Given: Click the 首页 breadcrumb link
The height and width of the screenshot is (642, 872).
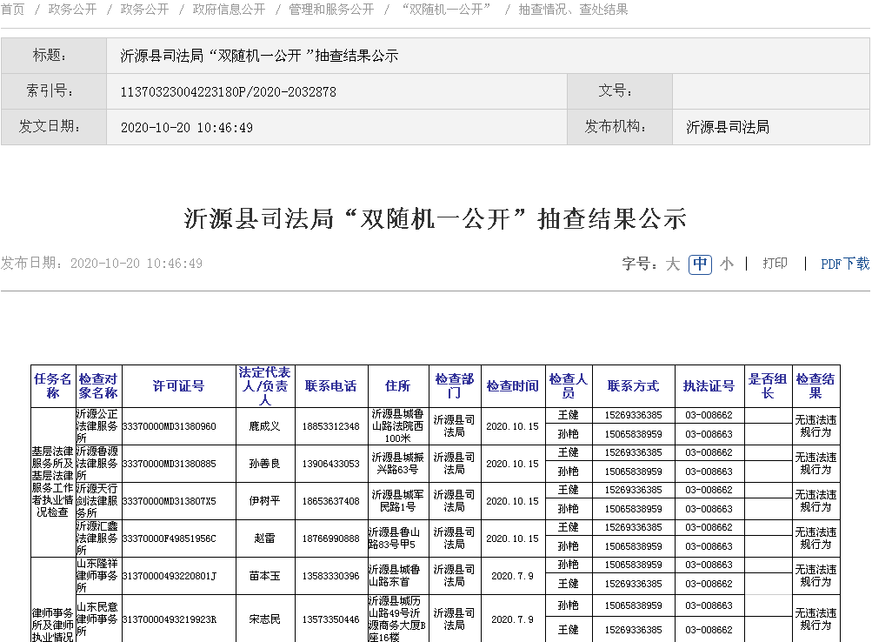Looking at the screenshot, I should 13,10.
